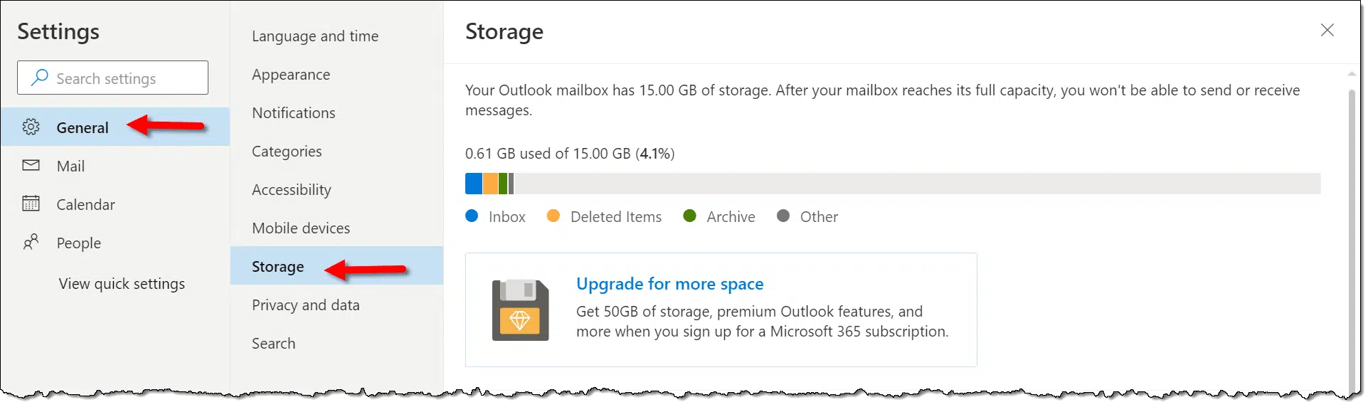Open Language and time settings

[315, 36]
